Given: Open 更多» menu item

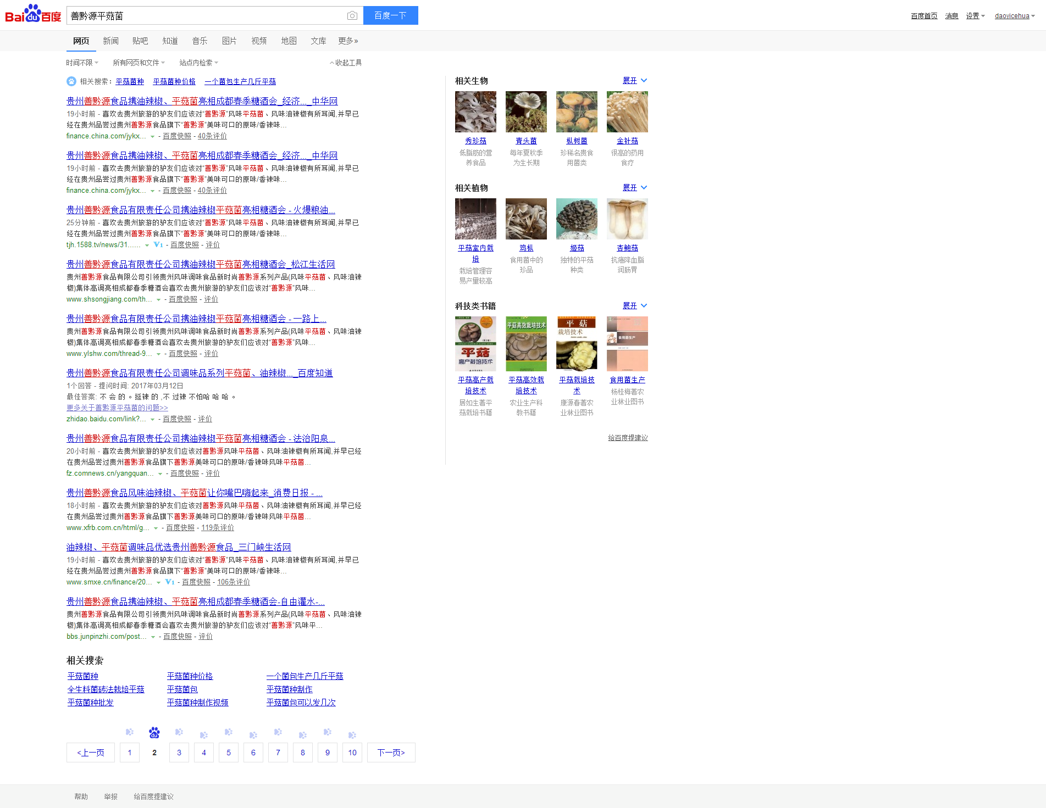Looking at the screenshot, I should point(348,41).
